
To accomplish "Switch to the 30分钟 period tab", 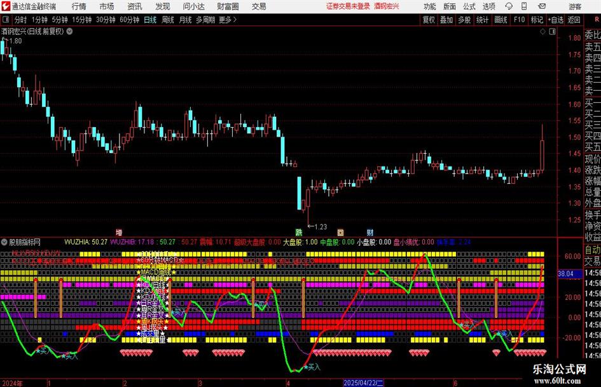I will pos(106,20).
